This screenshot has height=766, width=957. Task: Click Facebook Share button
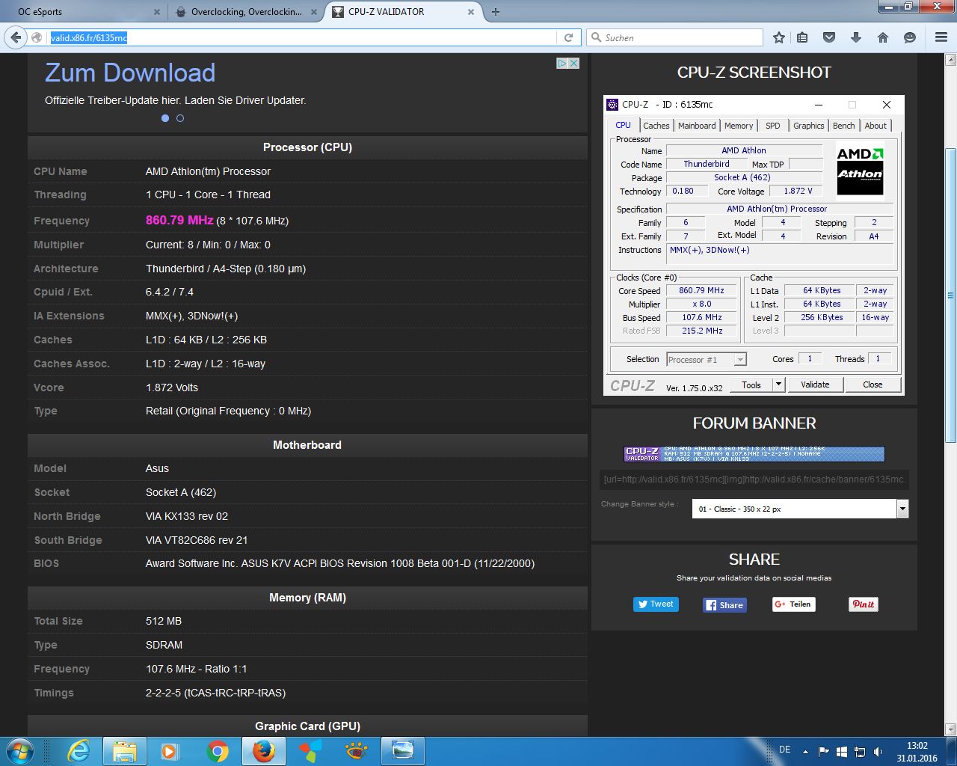(724, 605)
